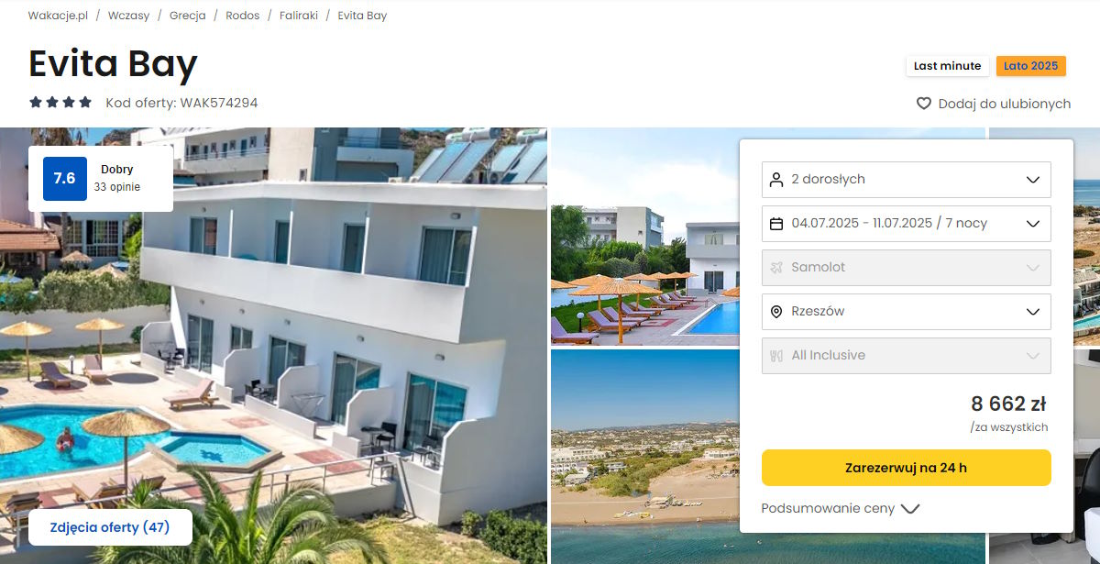Go to Grecja breadcrumb
This screenshot has height=564, width=1100.
click(x=187, y=16)
